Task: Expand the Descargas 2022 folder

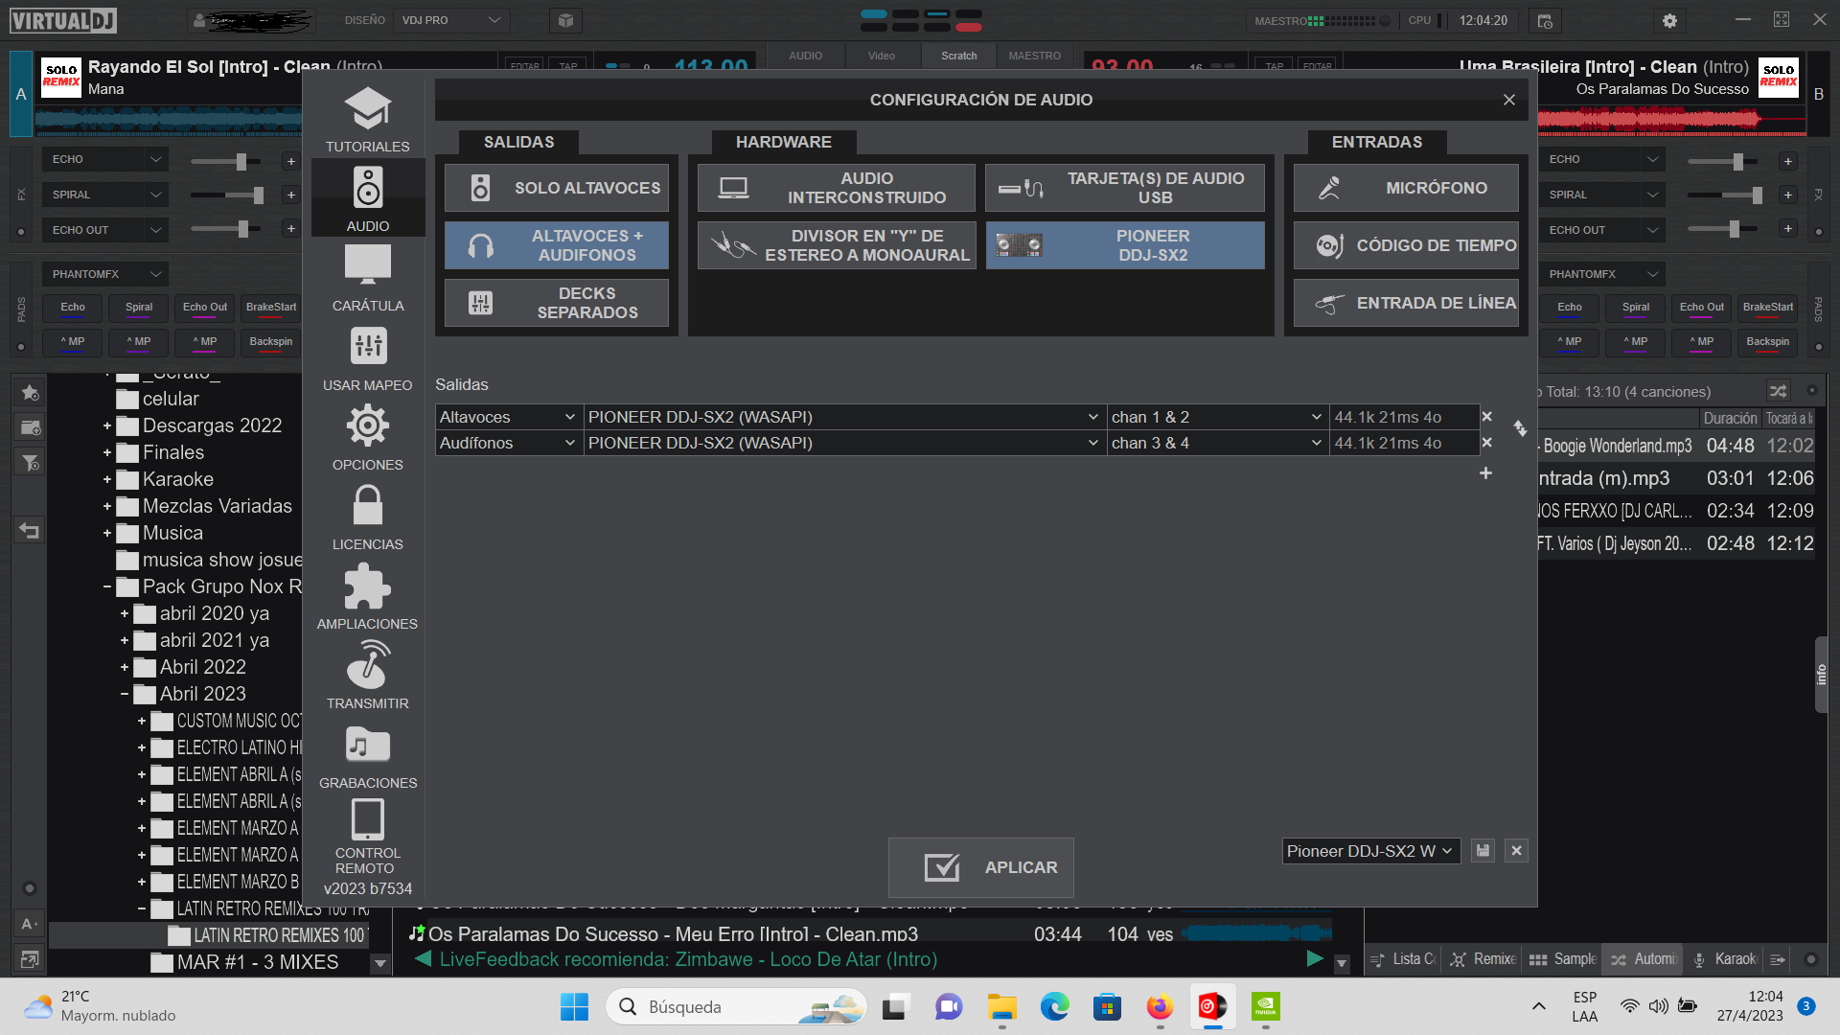Action: point(107,425)
